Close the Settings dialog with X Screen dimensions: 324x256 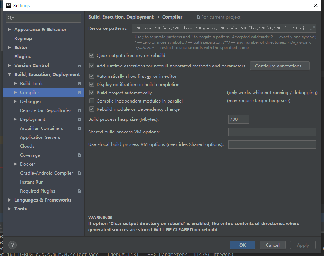tap(316, 5)
